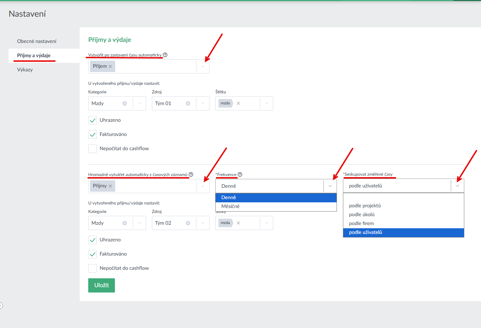The height and width of the screenshot is (328, 481).
Task: Clear the Mzdy category in top section
Action: pos(125,104)
